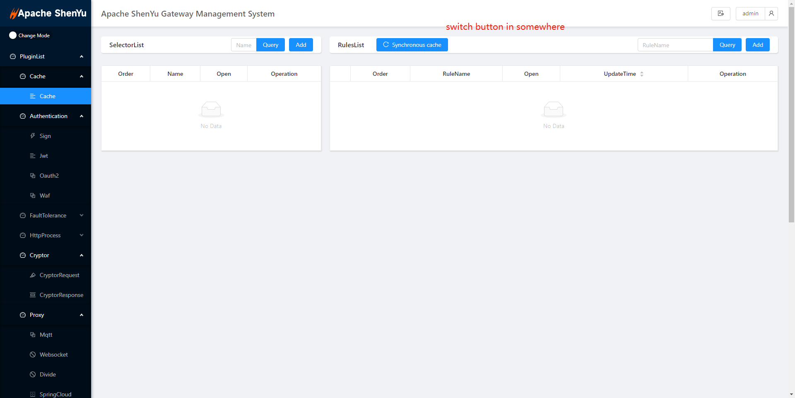Image resolution: width=795 pixels, height=398 pixels.
Task: Collapse the Cryptor group chevron
Action: click(x=82, y=255)
